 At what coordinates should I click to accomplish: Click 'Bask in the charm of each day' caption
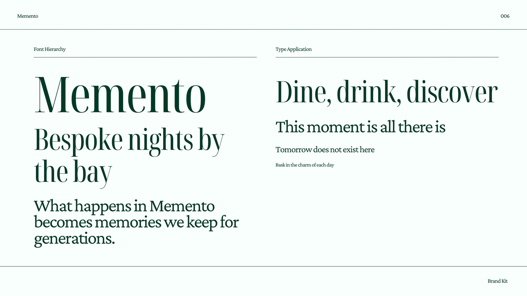(305, 165)
